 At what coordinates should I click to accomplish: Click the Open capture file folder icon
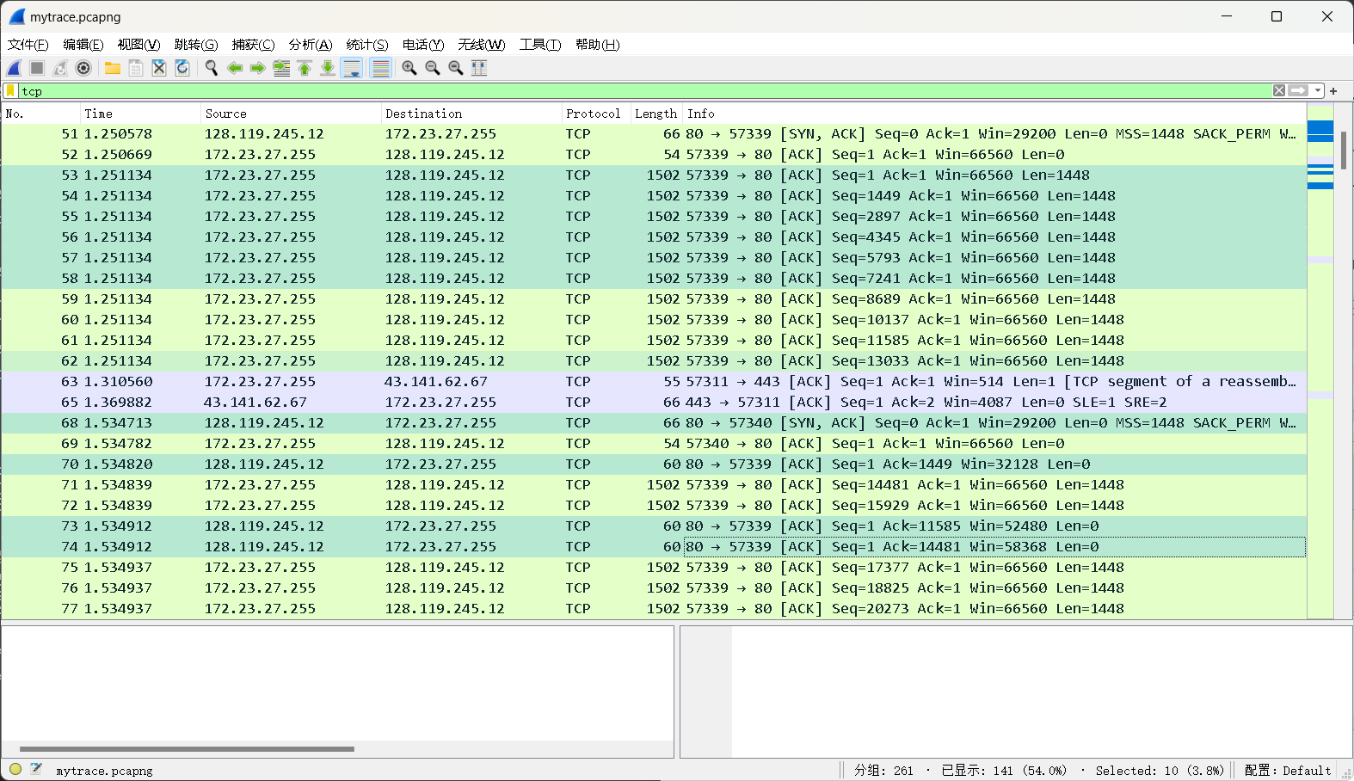pyautogui.click(x=113, y=68)
